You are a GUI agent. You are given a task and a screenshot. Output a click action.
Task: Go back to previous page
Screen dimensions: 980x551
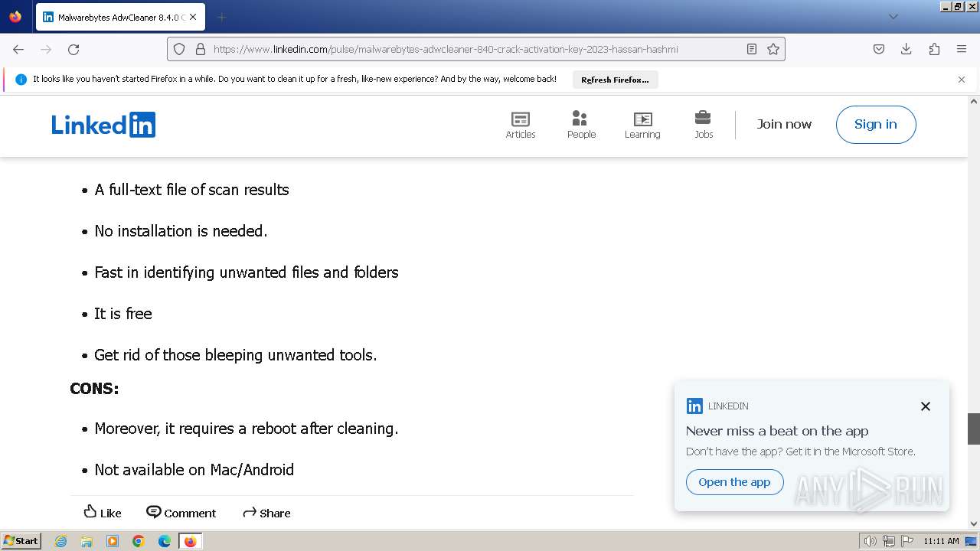click(x=18, y=49)
